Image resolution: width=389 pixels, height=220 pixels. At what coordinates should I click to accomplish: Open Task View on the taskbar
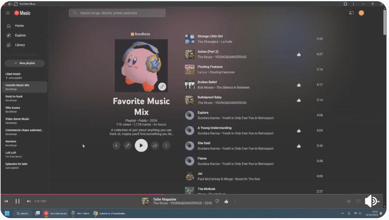pyautogui.click(x=37, y=213)
